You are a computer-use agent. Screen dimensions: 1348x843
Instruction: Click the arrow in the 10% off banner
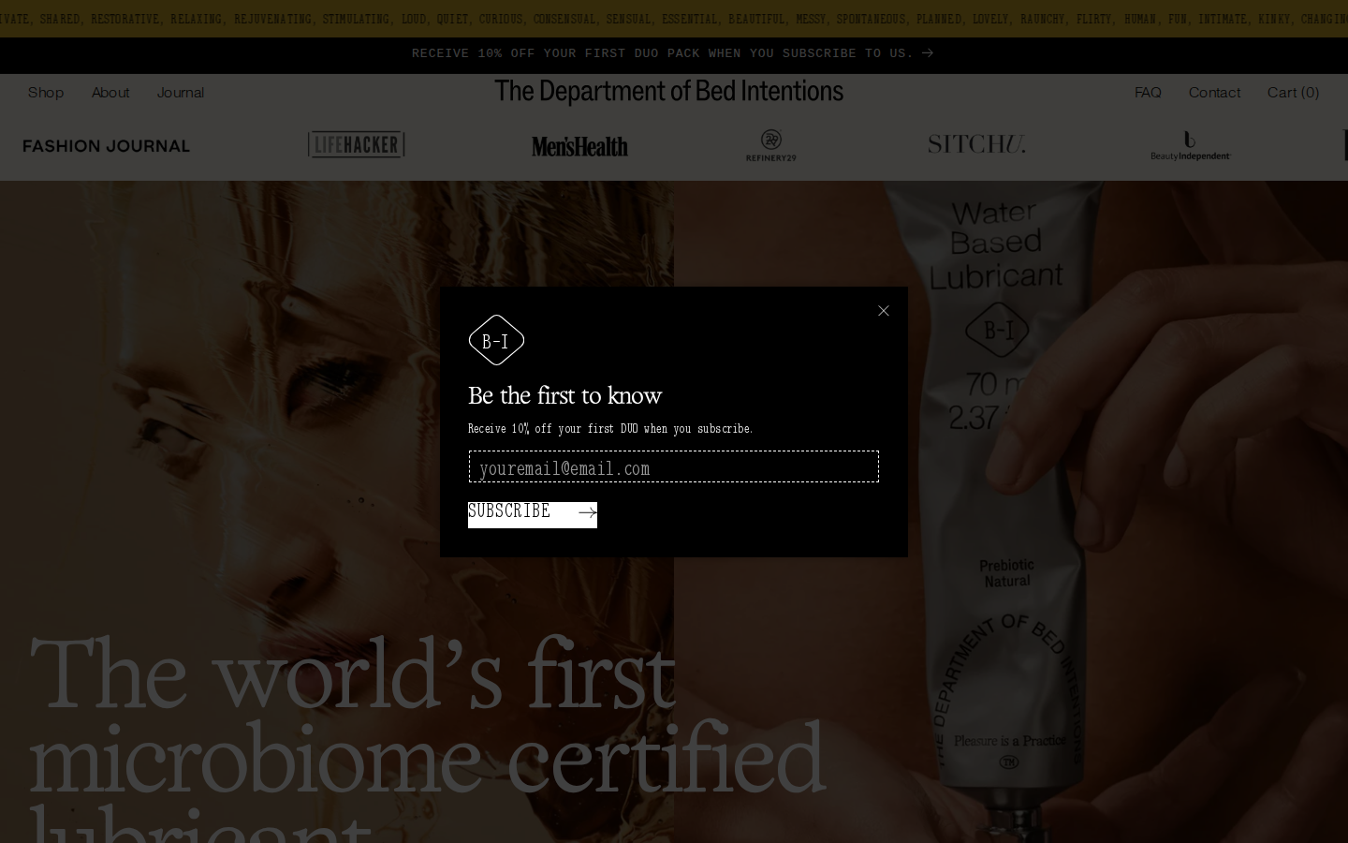pos(927,53)
